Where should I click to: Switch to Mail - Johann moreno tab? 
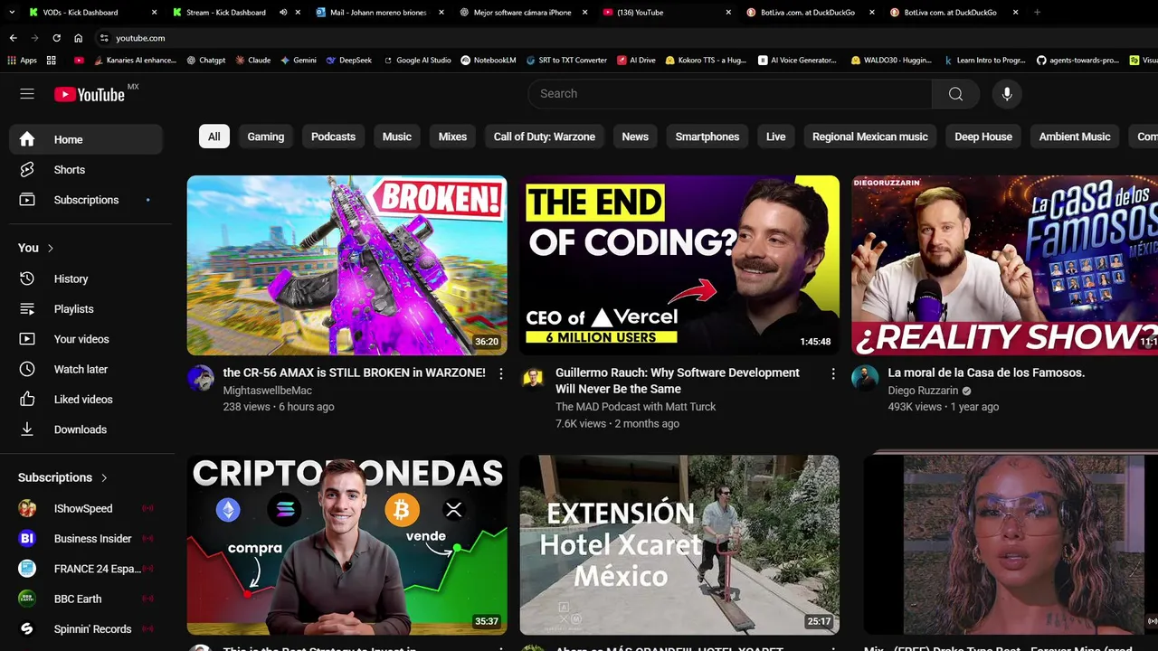pyautogui.click(x=378, y=13)
